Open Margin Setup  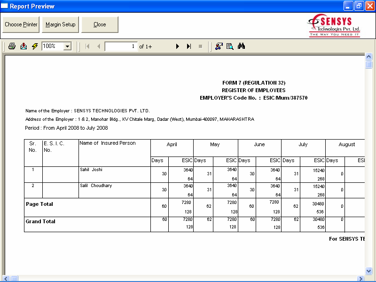(61, 24)
